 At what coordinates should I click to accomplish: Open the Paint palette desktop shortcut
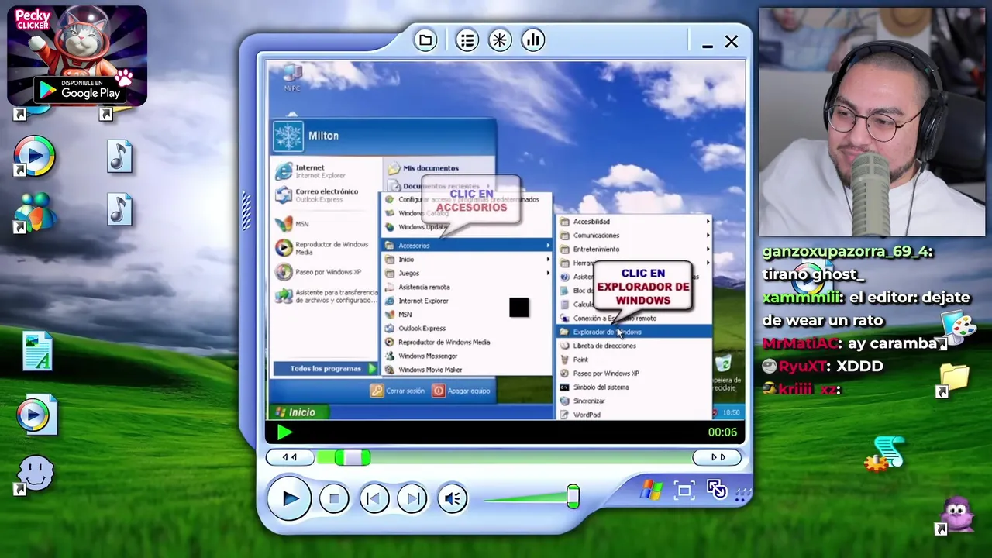tap(956, 329)
